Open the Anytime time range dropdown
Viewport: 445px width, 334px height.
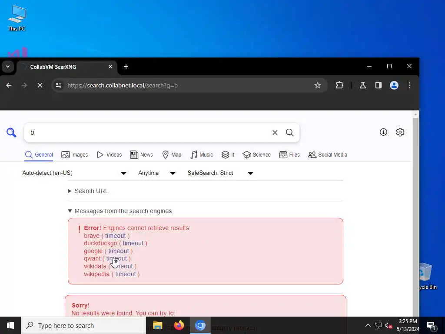[157, 173]
